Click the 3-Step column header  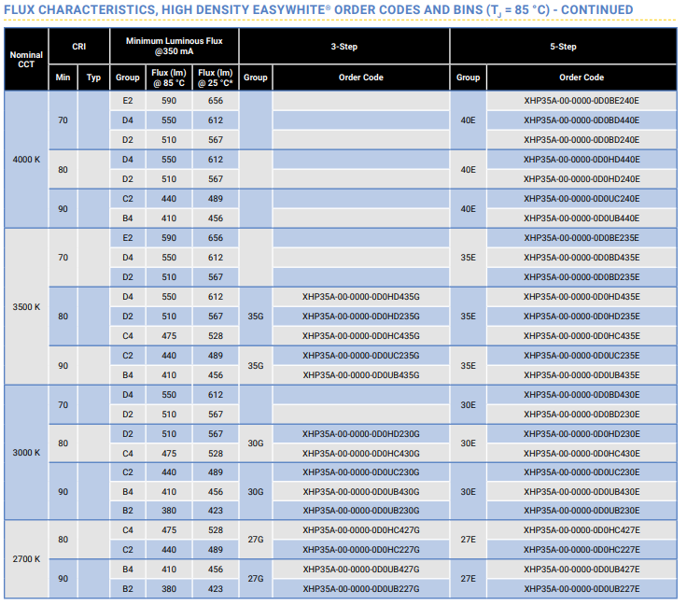tap(343, 47)
